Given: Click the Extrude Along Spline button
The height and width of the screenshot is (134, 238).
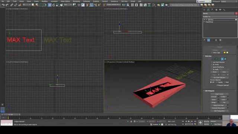Looking at the screenshot, I should tap(218, 108).
